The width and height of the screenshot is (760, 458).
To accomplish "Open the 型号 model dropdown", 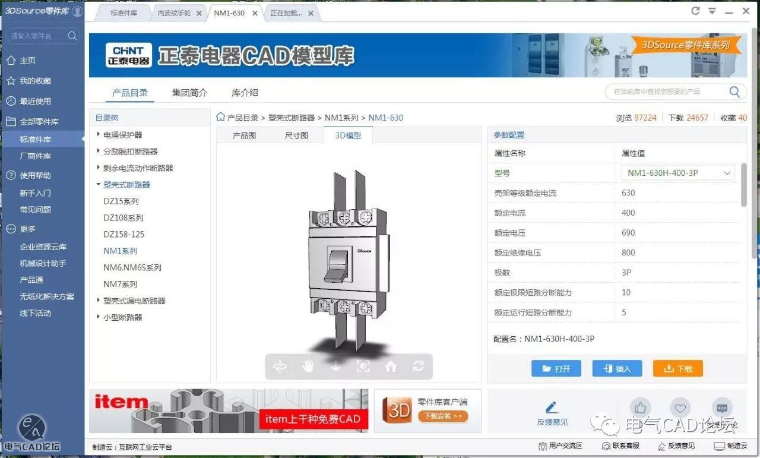I will click(x=678, y=173).
